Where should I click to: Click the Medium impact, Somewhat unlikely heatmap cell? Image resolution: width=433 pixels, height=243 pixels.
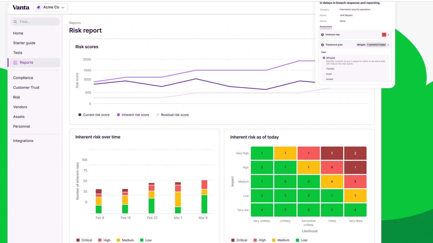(x=308, y=182)
